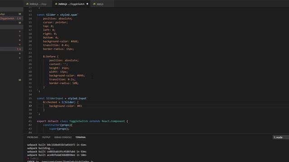Viewport: 289px width, 162px height.
Task: Select the TERMINAL panel tab
Action: point(80,137)
